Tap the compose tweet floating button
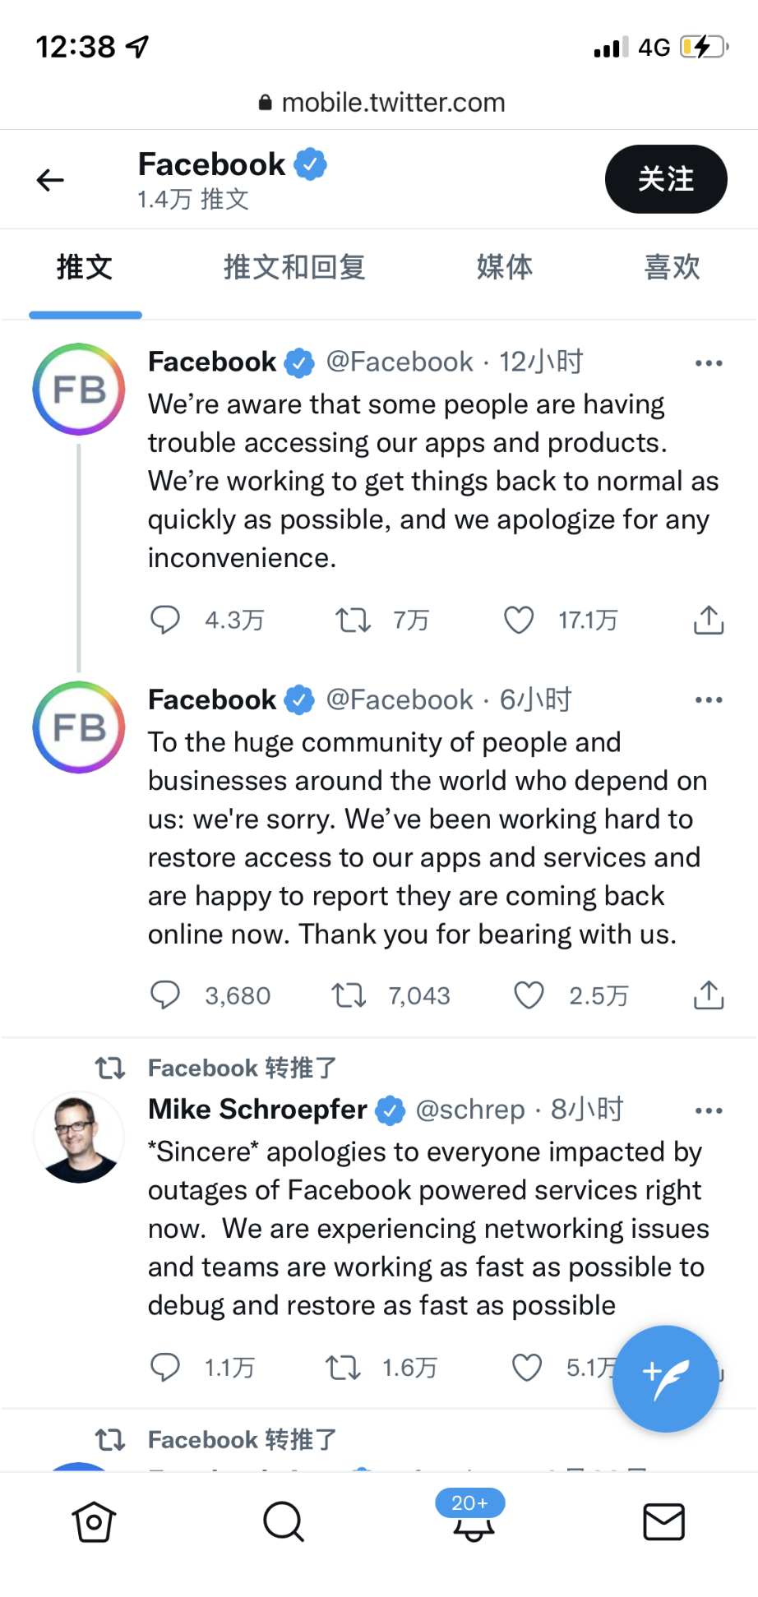The image size is (758, 1597). [x=665, y=1378]
